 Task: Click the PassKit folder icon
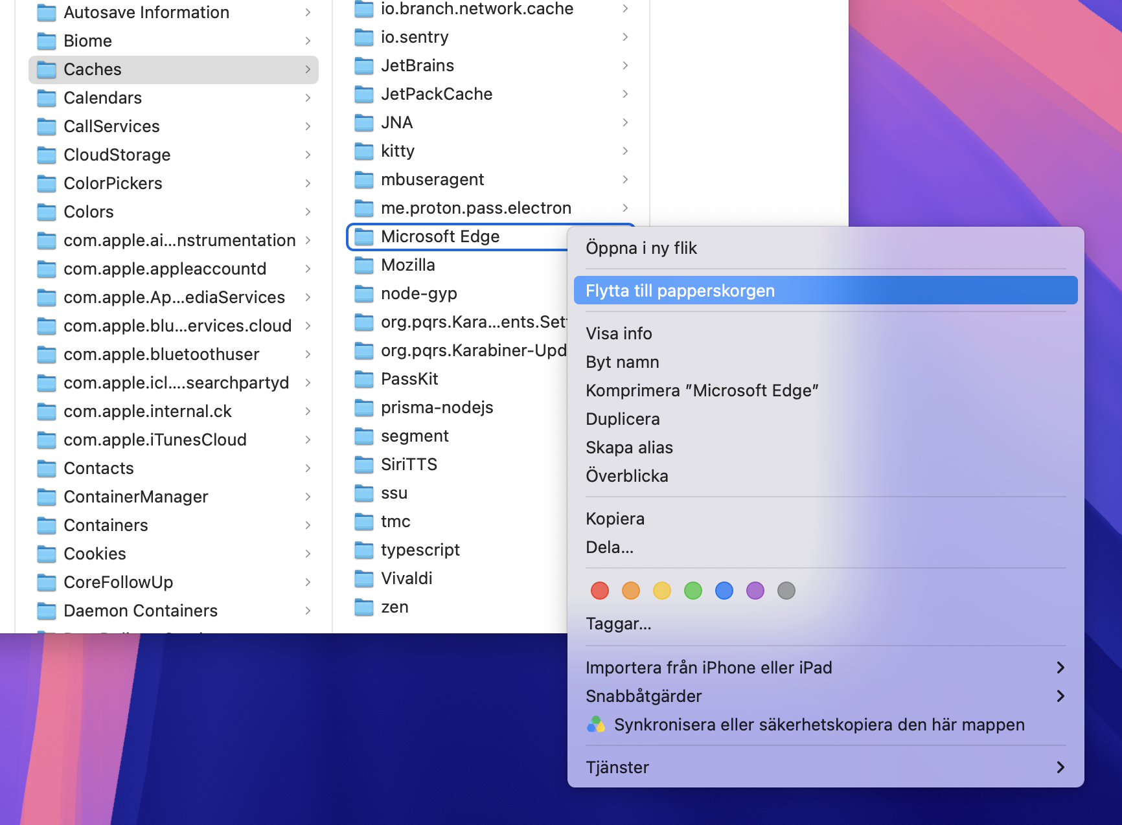click(364, 379)
